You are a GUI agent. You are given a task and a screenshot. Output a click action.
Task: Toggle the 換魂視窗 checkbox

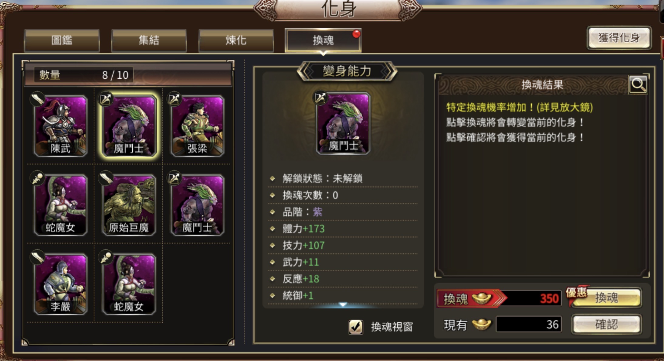click(x=355, y=327)
